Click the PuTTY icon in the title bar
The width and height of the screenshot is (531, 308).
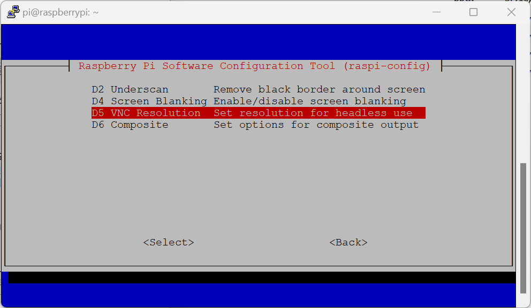(13, 12)
